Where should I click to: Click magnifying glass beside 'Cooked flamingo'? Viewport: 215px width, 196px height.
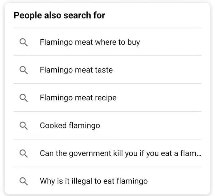coord(24,126)
